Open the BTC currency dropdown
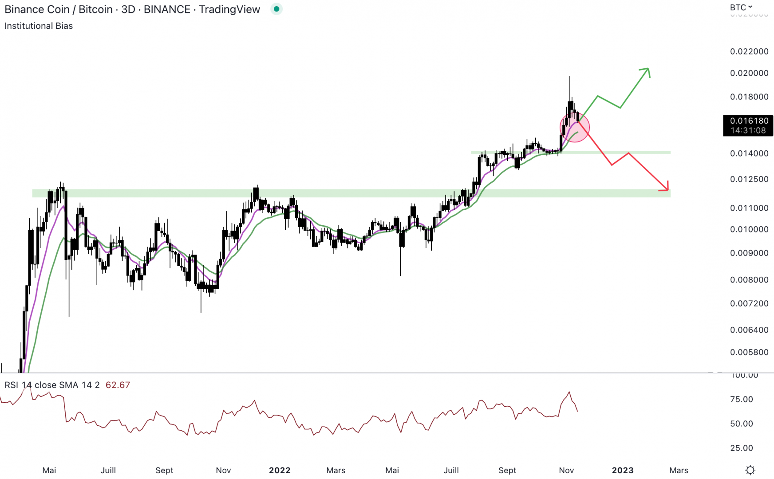 click(x=741, y=7)
